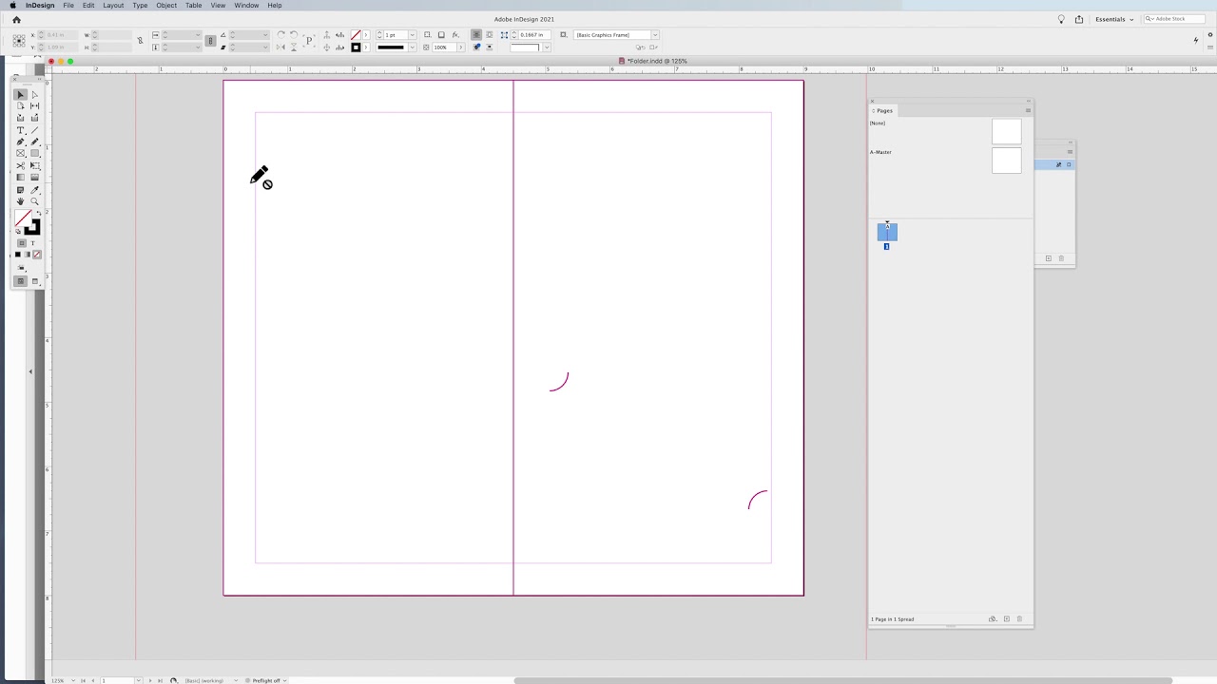The height and width of the screenshot is (684, 1217).
Task: Open the Window menu
Action: (246, 6)
